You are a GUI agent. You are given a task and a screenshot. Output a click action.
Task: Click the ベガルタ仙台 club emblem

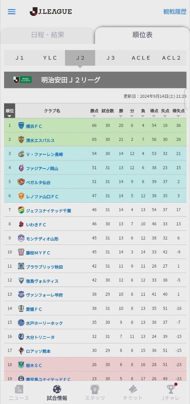coord(21,182)
